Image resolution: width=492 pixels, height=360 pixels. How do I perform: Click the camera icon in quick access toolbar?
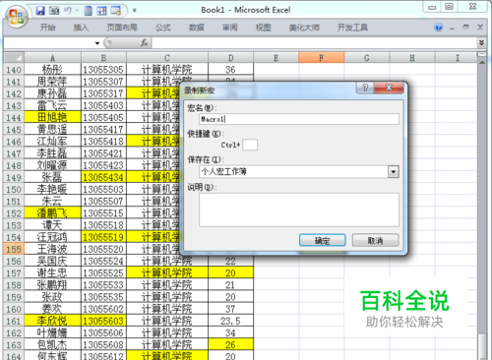coord(54,11)
